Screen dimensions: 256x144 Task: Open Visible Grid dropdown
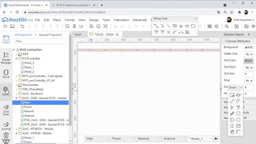coord(249,54)
